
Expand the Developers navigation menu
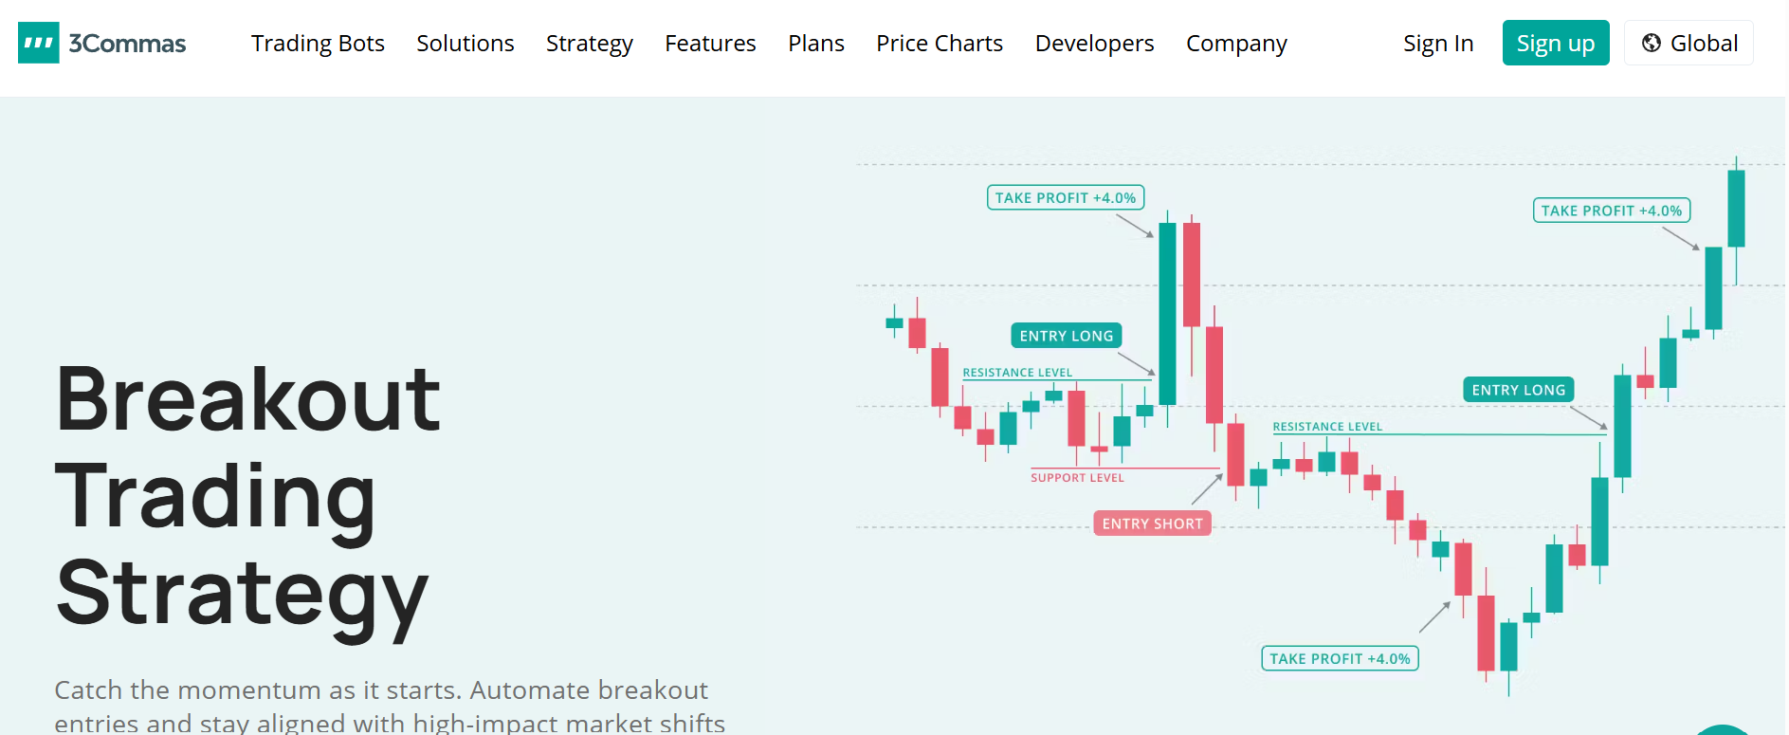pos(1094,44)
